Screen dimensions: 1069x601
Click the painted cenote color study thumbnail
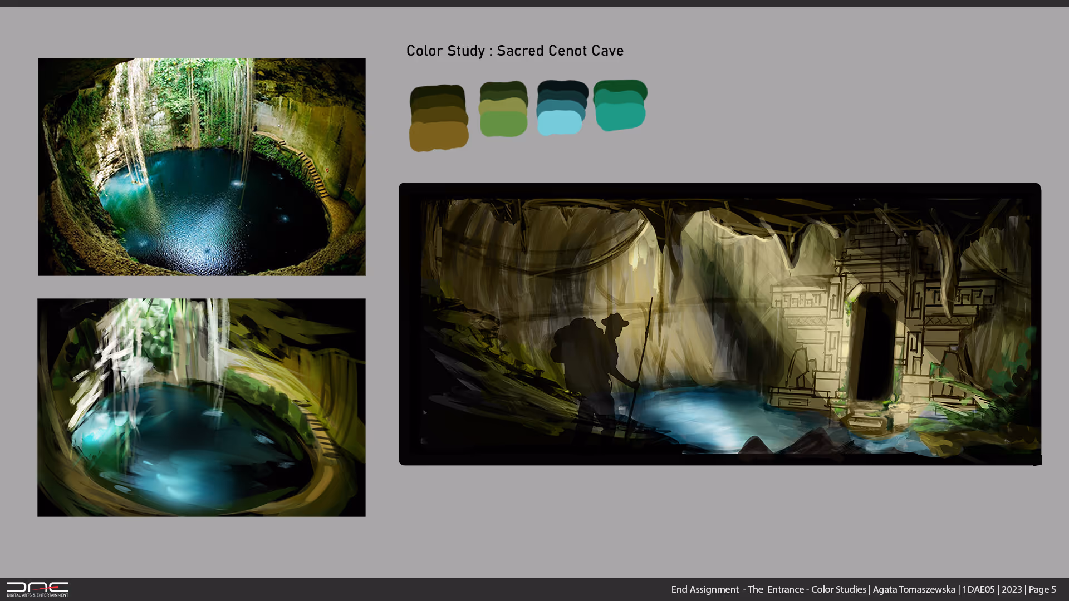point(202,407)
